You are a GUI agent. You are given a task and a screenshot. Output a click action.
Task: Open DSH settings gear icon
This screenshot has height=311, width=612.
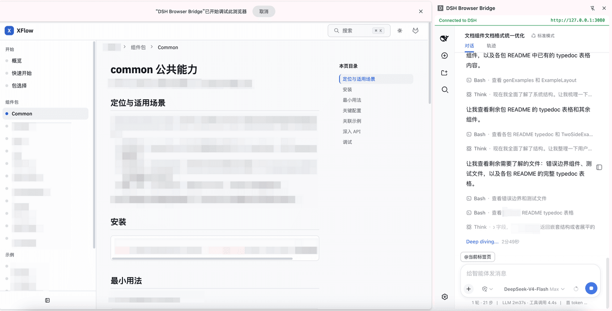coord(445,297)
